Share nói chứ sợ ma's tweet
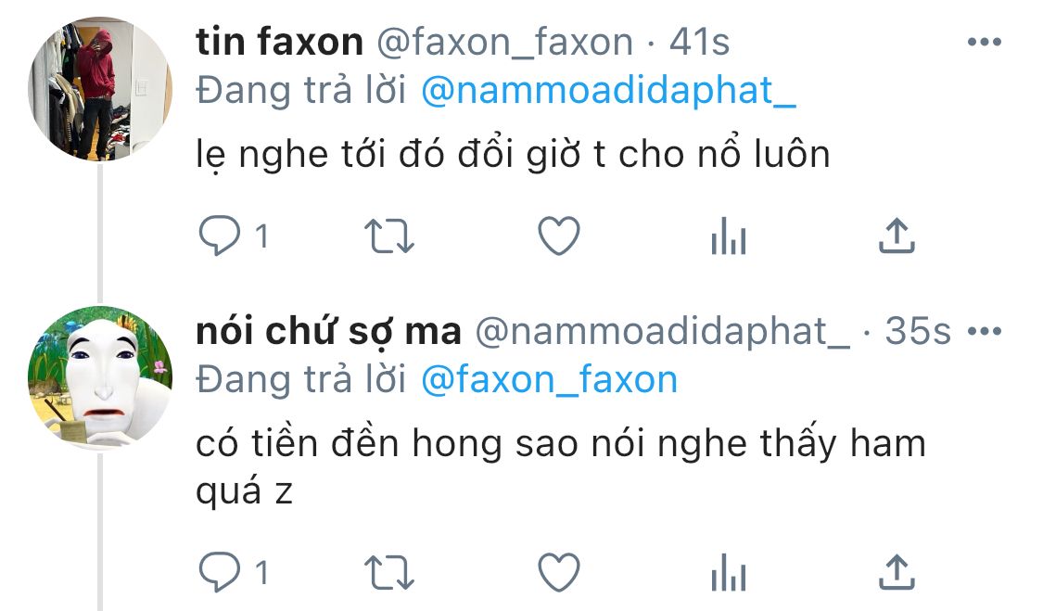 click(x=897, y=572)
